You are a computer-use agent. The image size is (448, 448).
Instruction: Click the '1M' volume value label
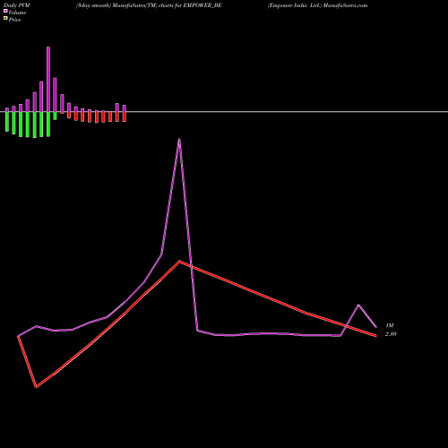click(x=390, y=325)
